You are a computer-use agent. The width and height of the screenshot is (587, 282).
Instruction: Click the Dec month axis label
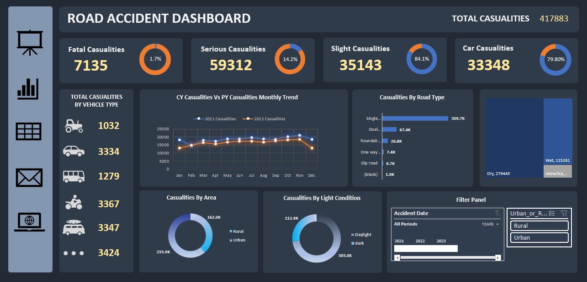point(312,175)
